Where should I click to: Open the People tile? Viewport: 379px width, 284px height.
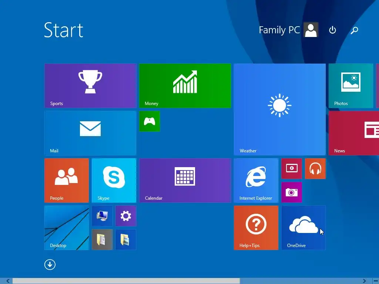(x=67, y=180)
